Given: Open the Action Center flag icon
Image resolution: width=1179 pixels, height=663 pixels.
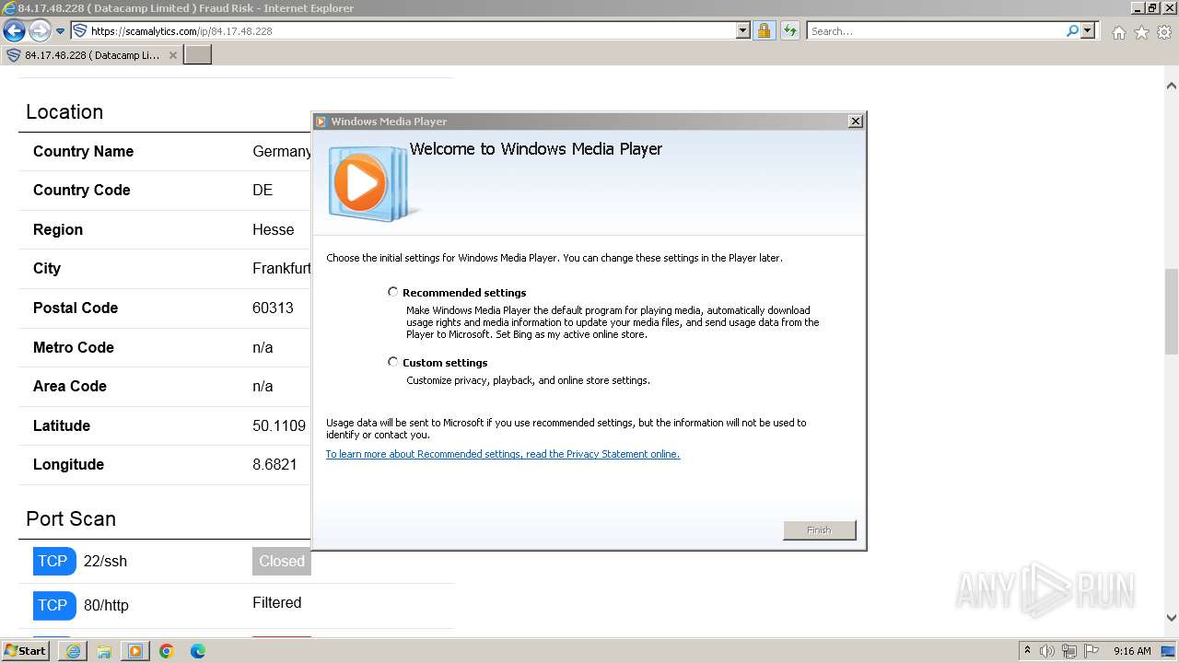Looking at the screenshot, I should pos(1093,651).
